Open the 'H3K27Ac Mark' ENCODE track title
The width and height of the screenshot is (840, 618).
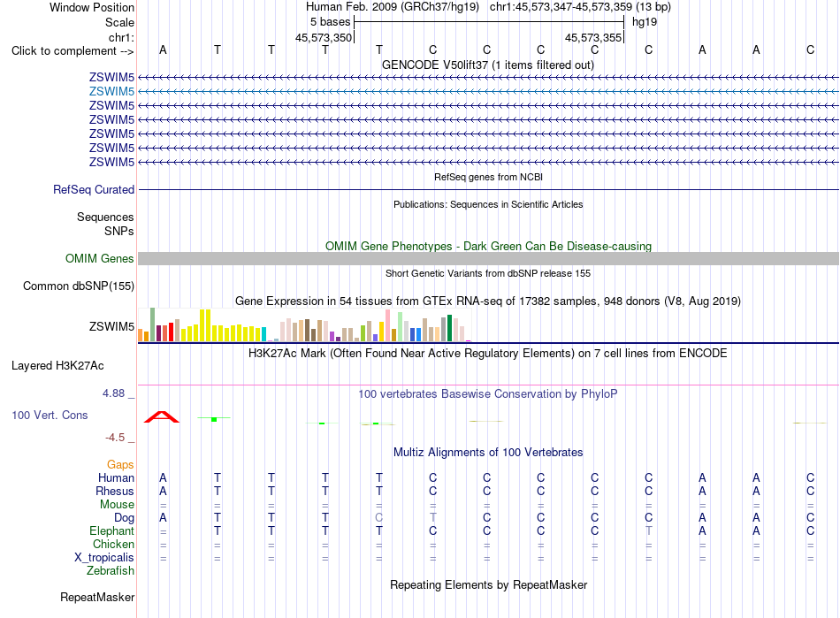coord(488,354)
